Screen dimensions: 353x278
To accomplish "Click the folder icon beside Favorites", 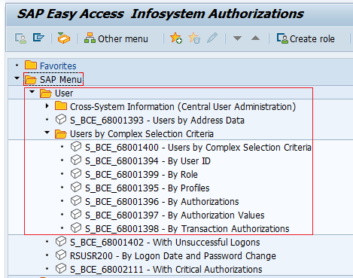I will (31, 65).
